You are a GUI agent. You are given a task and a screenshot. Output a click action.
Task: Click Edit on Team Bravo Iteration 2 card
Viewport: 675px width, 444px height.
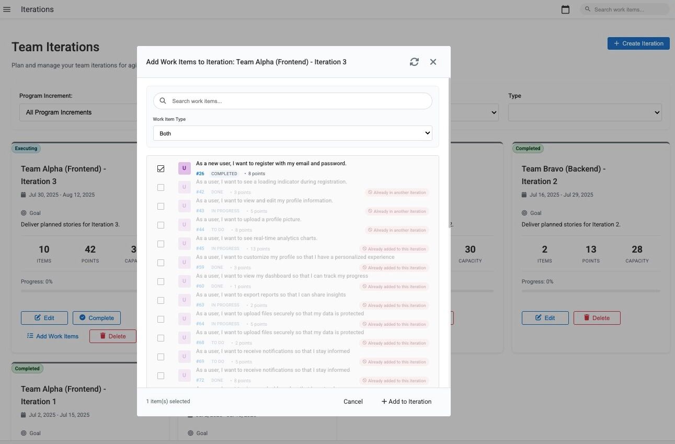[x=545, y=318]
